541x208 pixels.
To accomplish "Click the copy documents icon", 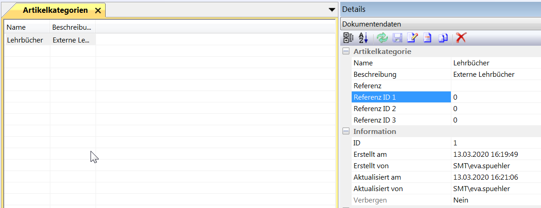I will (x=443, y=38).
